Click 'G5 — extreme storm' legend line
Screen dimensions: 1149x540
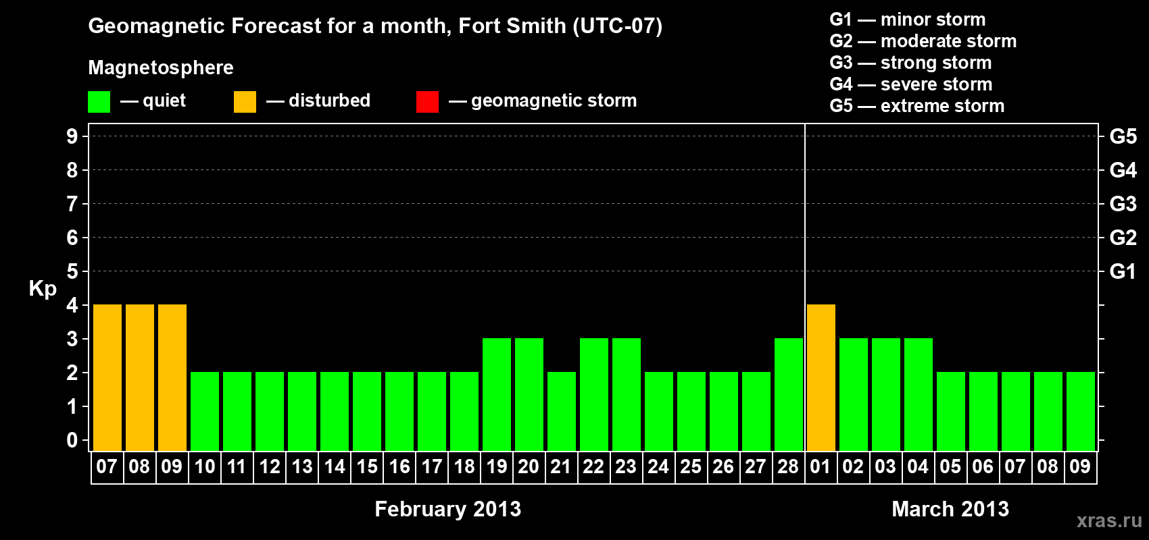[916, 106]
